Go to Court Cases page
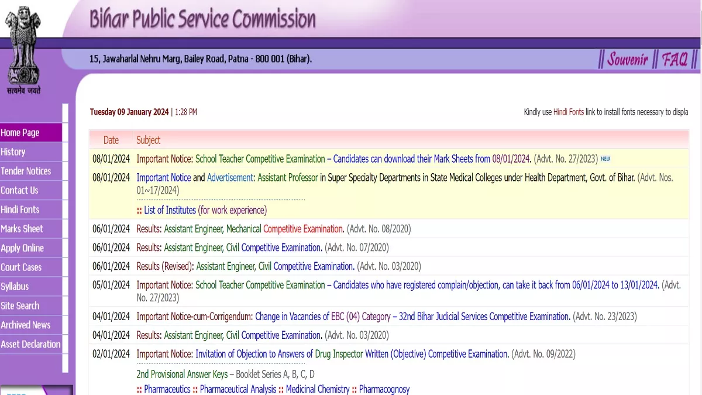 coord(30,267)
